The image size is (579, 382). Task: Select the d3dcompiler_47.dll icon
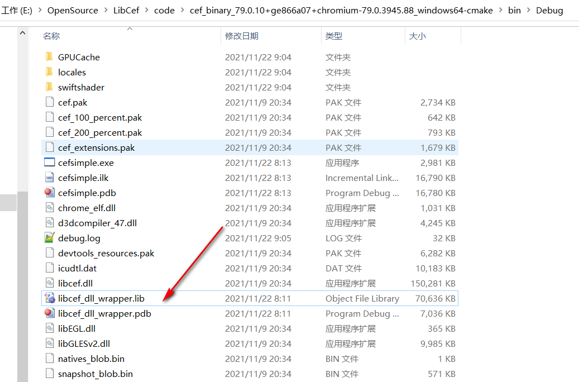50,223
